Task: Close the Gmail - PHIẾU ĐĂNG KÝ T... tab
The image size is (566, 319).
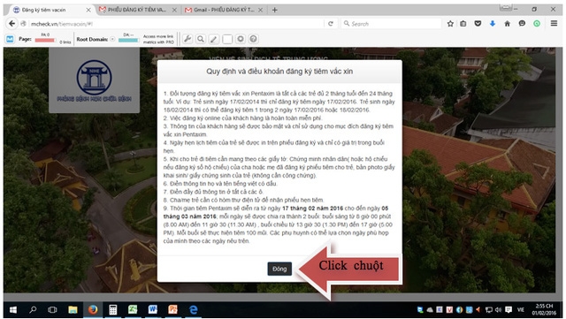Action: click(260, 10)
